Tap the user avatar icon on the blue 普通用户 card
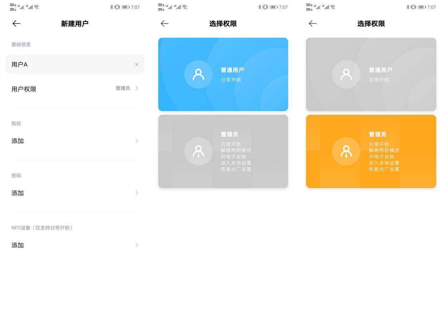 coord(198,74)
